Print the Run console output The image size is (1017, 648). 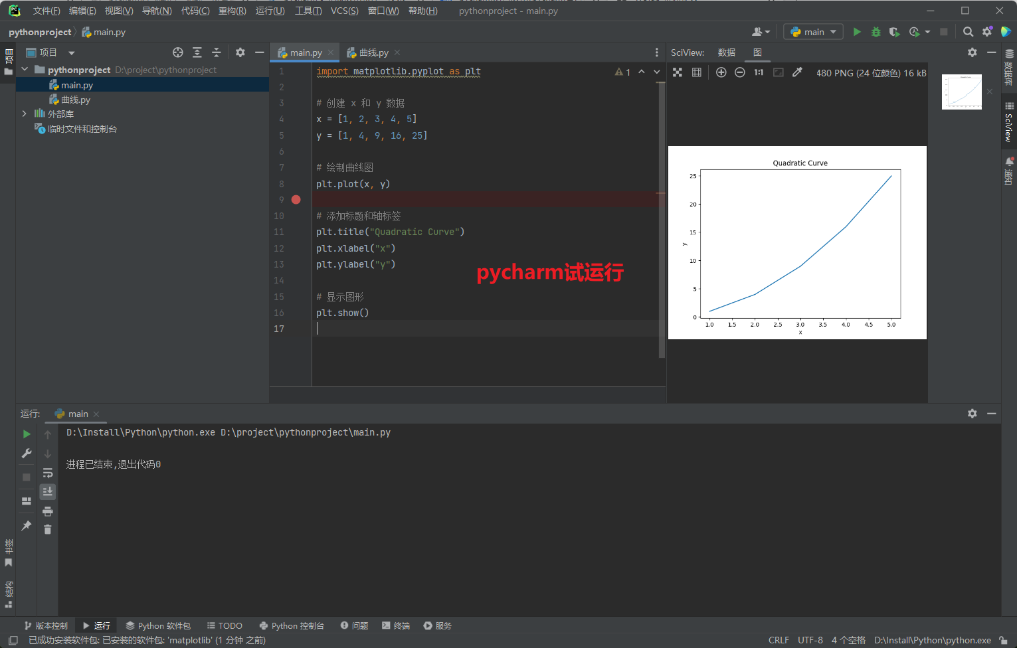pyautogui.click(x=48, y=511)
